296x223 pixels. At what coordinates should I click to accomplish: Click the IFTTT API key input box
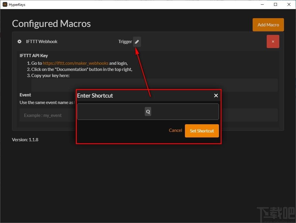[x=154, y=85]
